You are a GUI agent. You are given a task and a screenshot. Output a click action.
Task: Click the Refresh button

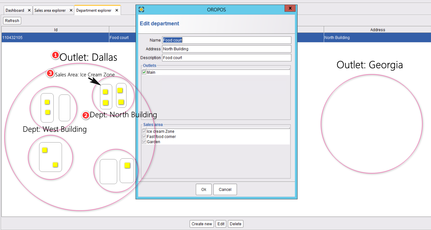(x=12, y=21)
